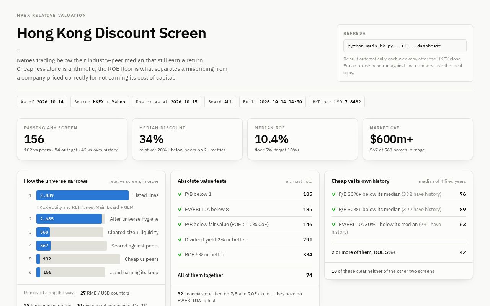
Task: Click the check mark for "P/B 30%+ below its median"
Action: click(x=333, y=210)
